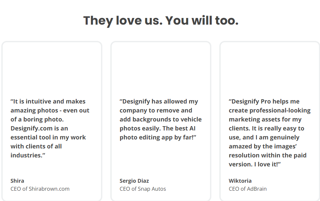Click the name Wiktoria
Screen dimensions: 320x201
[240, 181]
